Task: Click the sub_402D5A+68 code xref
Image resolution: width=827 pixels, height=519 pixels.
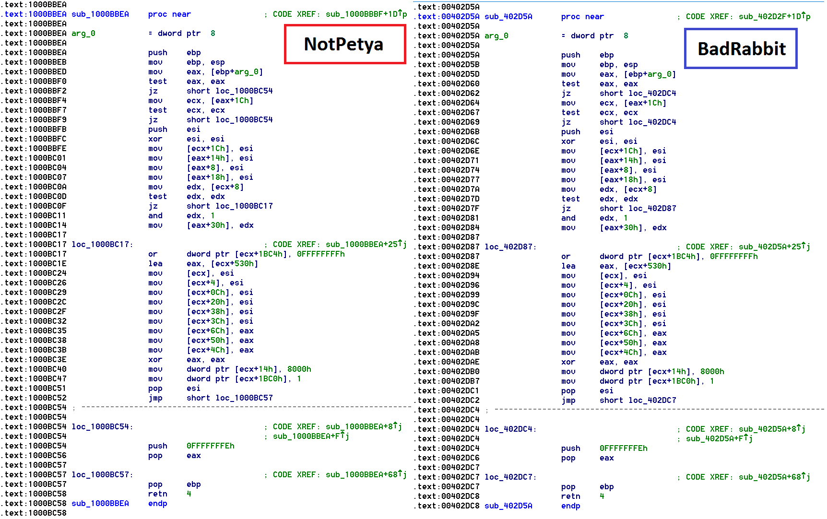Action: pos(772,477)
